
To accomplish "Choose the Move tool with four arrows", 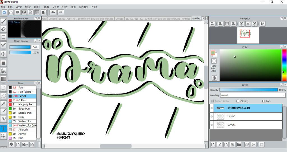I will coord(3,54).
